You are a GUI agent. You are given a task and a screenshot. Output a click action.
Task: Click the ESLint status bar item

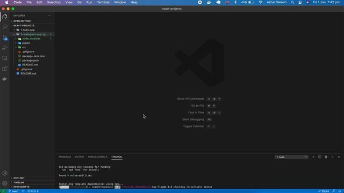point(324,191)
